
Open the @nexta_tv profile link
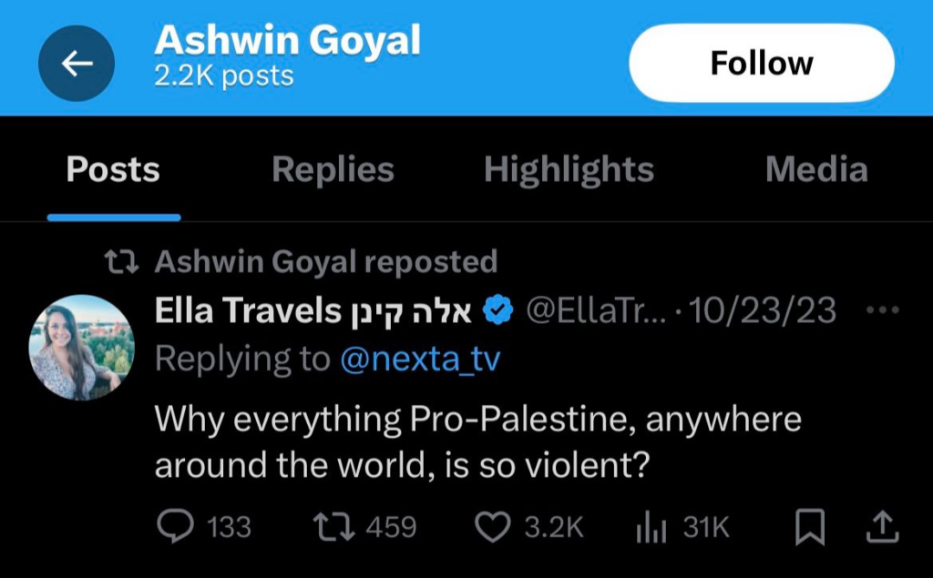point(420,360)
